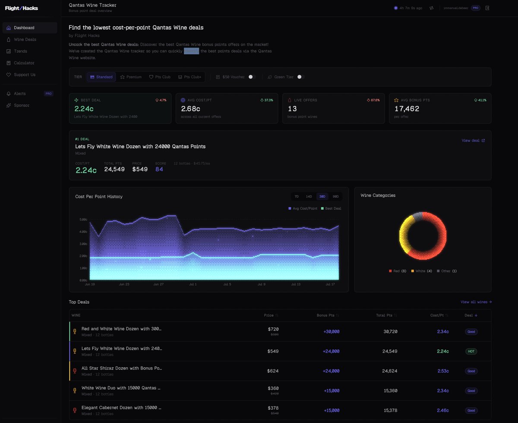The height and width of the screenshot is (423, 518).
Task: Sort table by Price column
Action: click(x=271, y=315)
